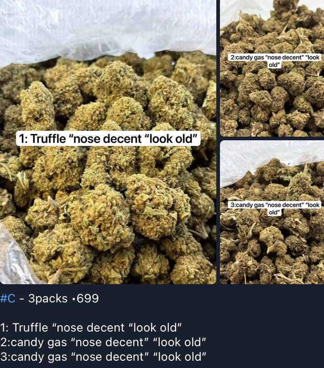
Task: Open the bottom-right candy gas photo labeled 3
Action: pos(272,212)
